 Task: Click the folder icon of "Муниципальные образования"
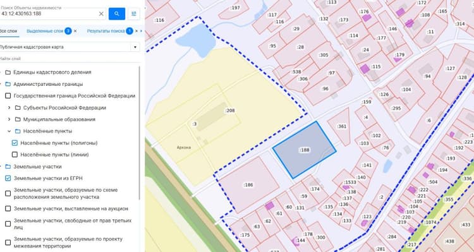click(x=18, y=119)
